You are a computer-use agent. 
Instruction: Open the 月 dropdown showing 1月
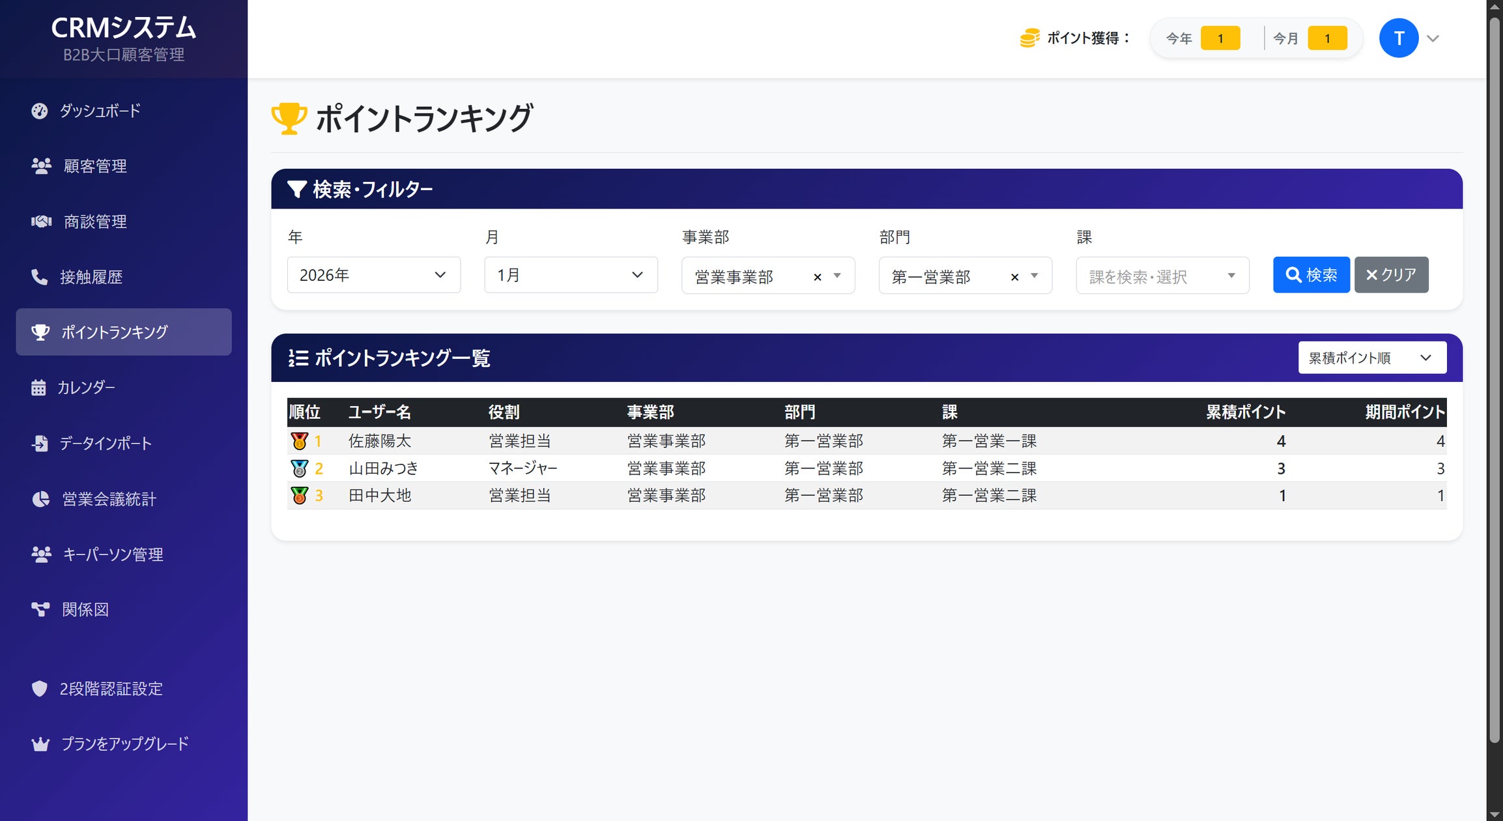click(570, 274)
